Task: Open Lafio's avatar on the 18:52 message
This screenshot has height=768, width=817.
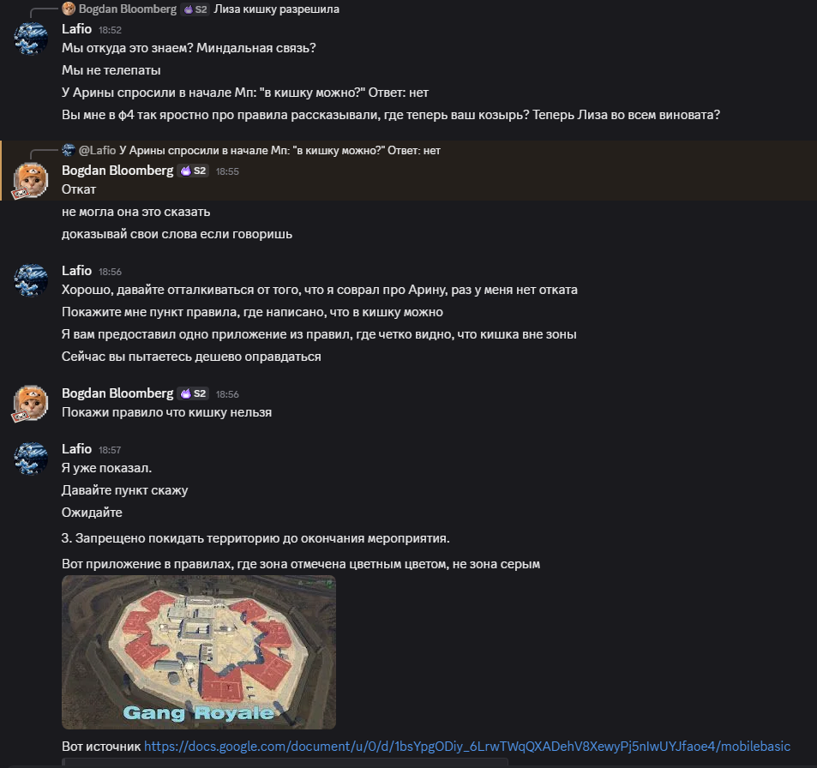Action: pos(31,38)
